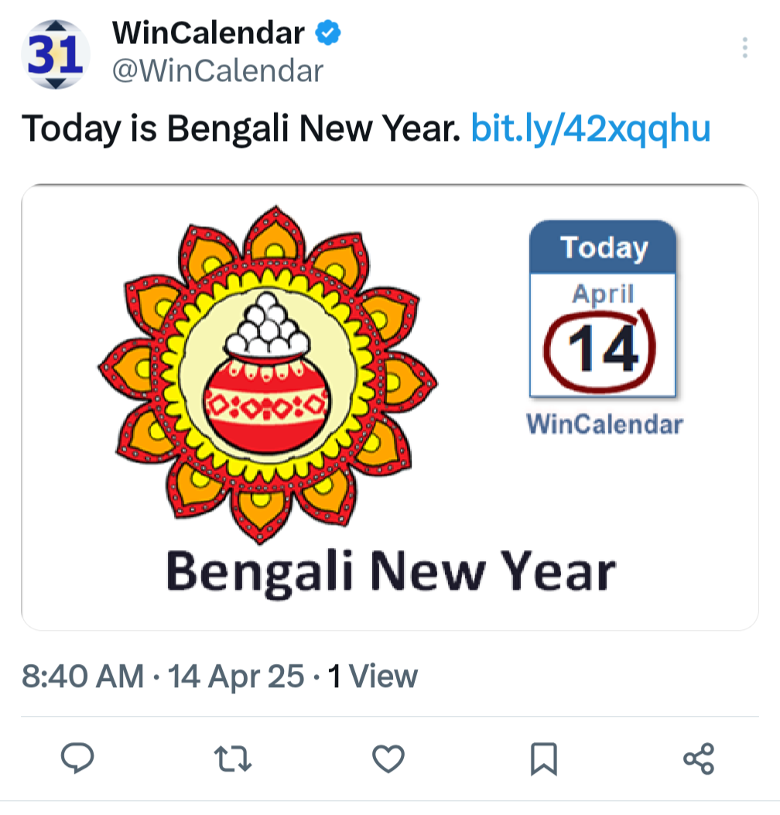Bookmark the Bengali New Year tweet

(x=543, y=759)
